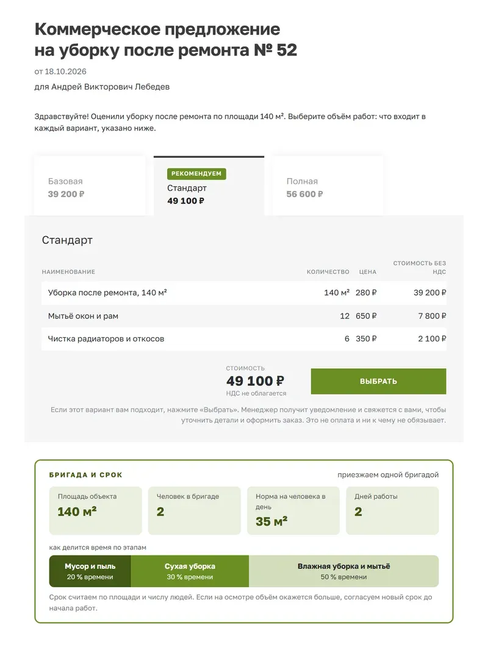Click the Дней работы card
Viewport: 488px width, 650px height.
click(x=392, y=510)
